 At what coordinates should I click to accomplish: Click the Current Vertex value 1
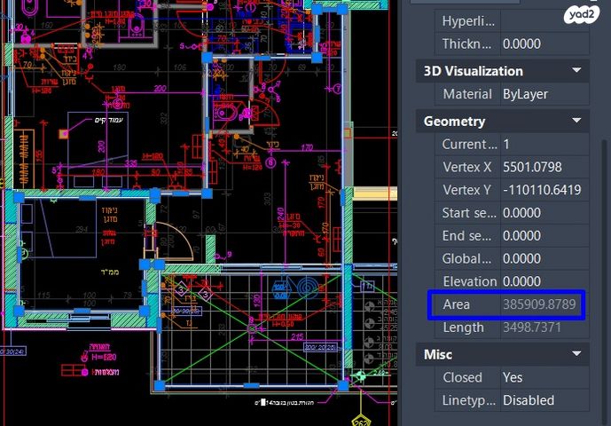pyautogui.click(x=543, y=144)
